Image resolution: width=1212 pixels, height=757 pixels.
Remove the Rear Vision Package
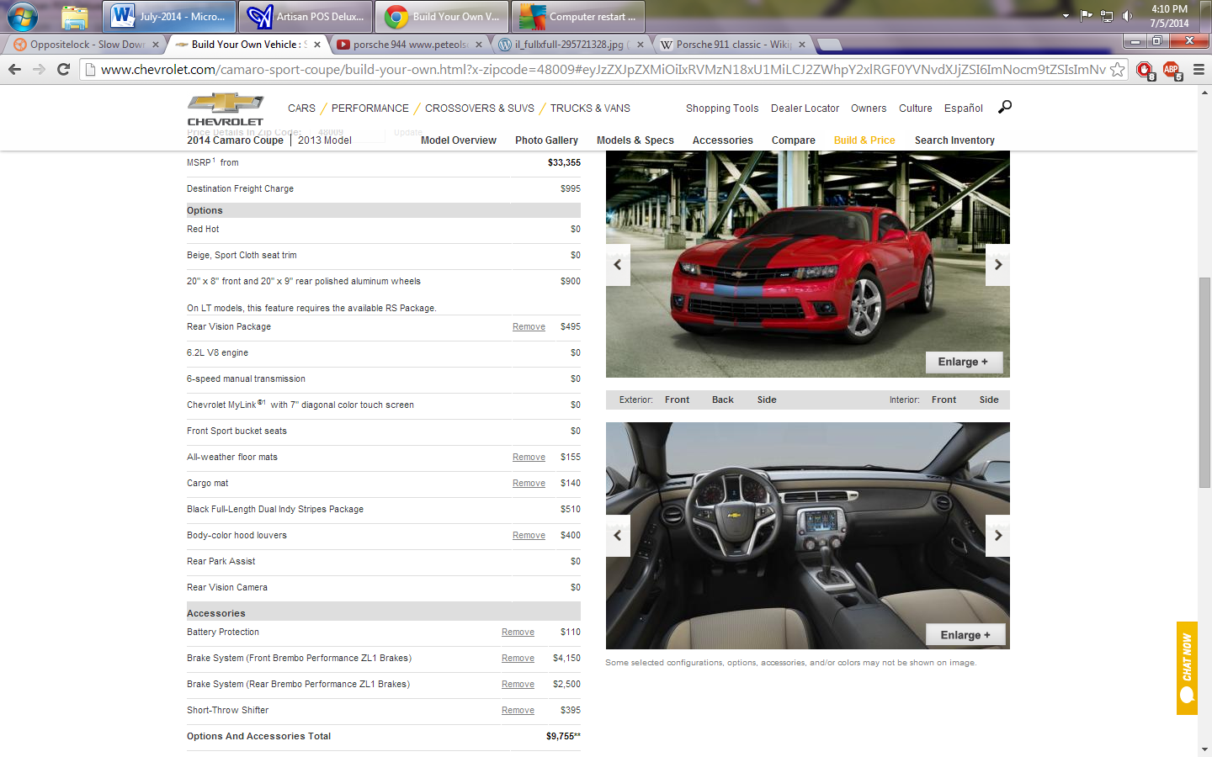click(529, 327)
